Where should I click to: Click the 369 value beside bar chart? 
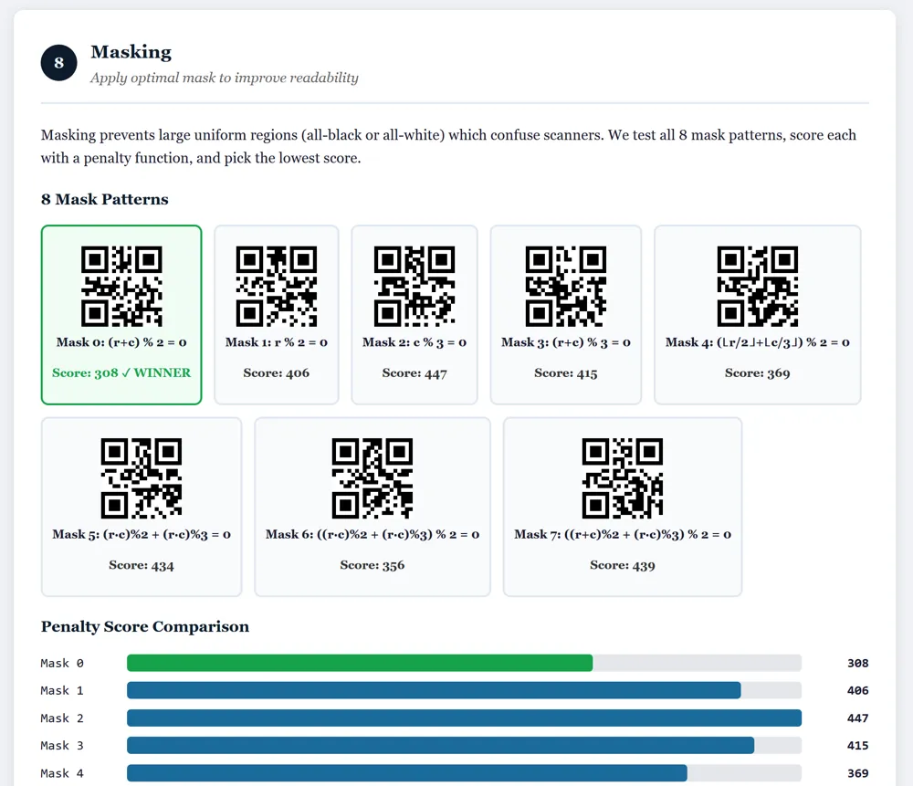pyautogui.click(x=857, y=773)
